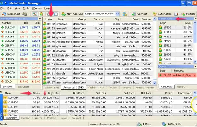Close the Queue panel

(x=196, y=67)
